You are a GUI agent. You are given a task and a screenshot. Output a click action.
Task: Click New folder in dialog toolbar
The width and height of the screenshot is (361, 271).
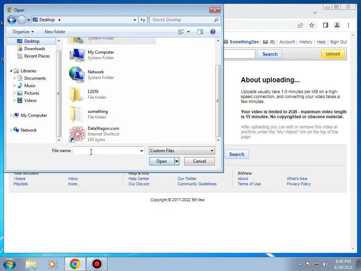tap(55, 32)
